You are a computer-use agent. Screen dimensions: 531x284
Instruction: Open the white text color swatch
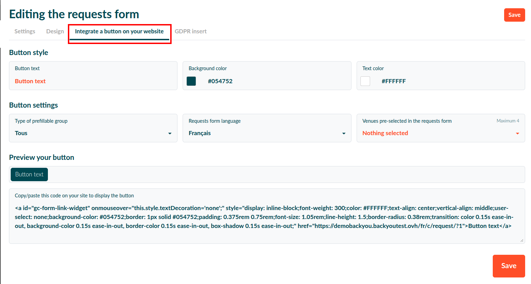pyautogui.click(x=365, y=81)
